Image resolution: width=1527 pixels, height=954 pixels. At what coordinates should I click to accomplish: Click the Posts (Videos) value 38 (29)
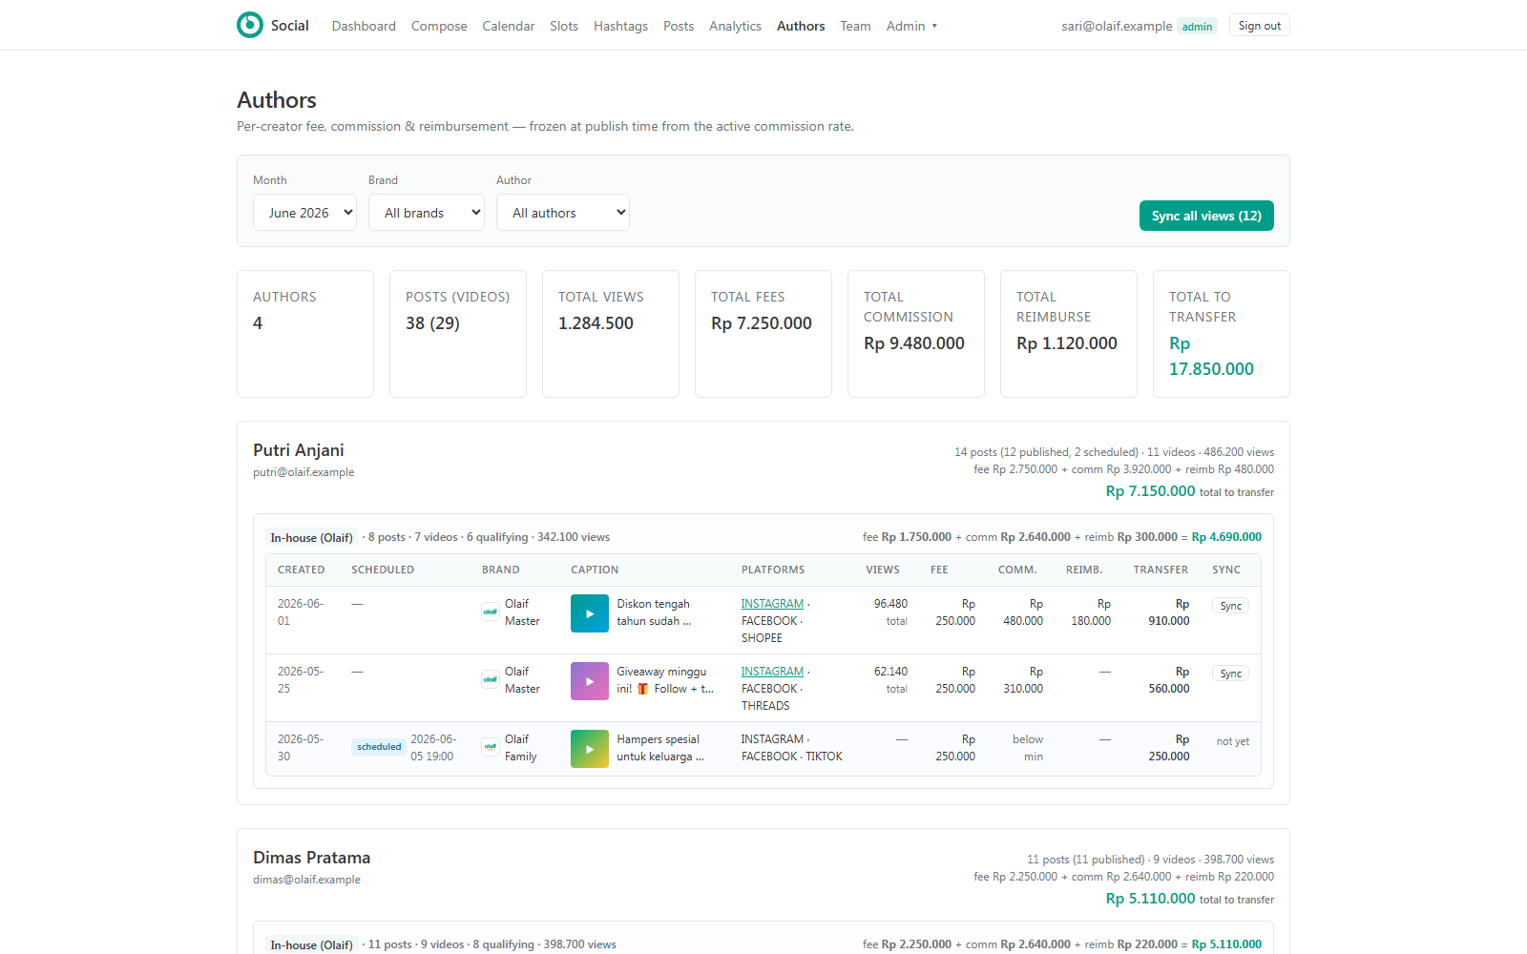click(x=432, y=323)
